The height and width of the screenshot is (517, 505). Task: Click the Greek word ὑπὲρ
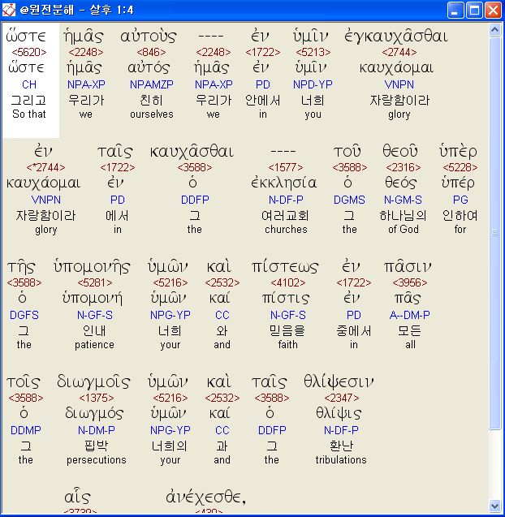[458, 151]
